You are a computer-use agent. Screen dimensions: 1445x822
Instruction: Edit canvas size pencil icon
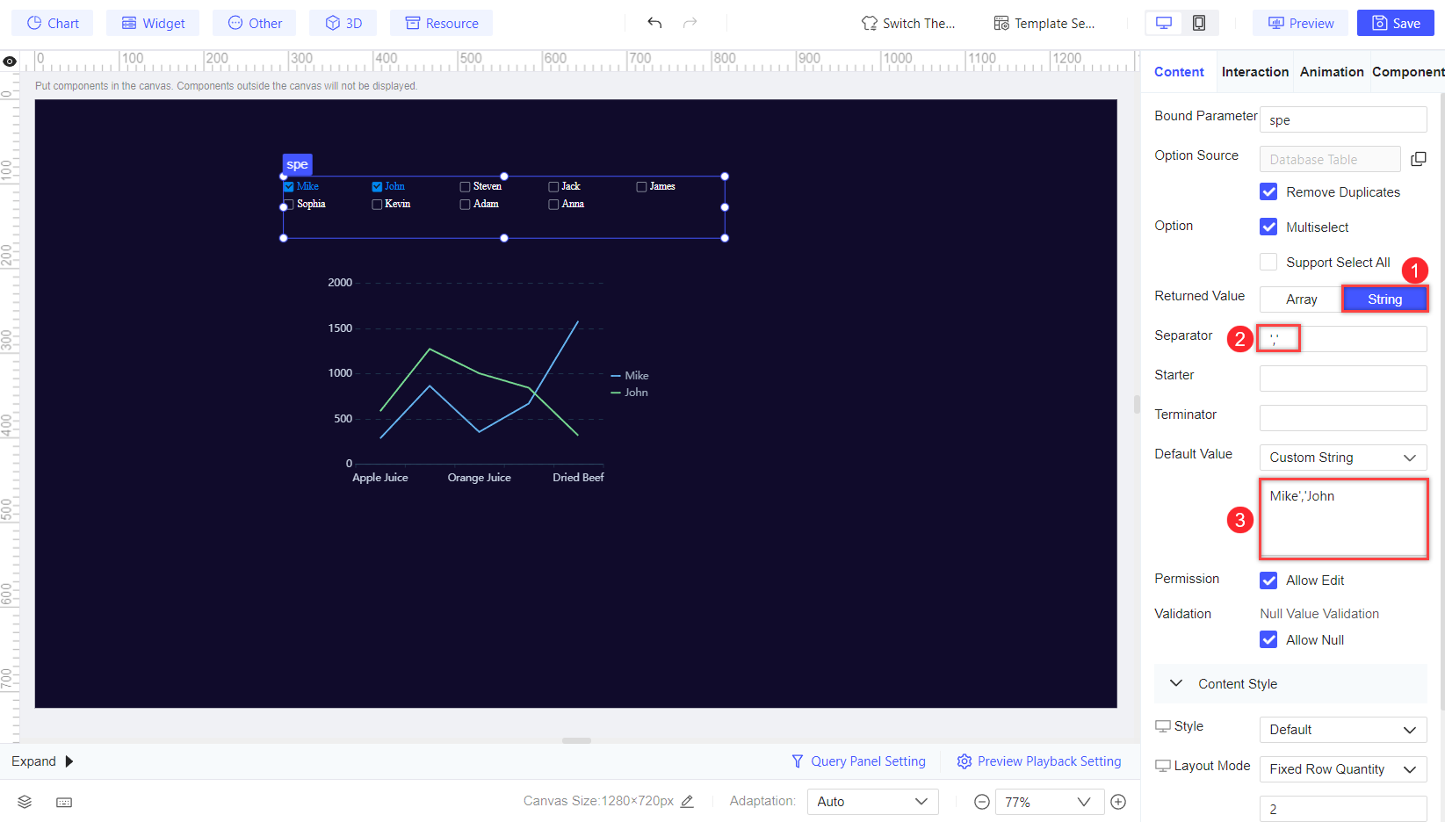tap(687, 801)
